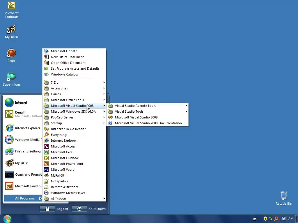Click the on-screen keyboard tray icon
Image resolution: width=298 pixels, height=223 pixels.
(255, 219)
